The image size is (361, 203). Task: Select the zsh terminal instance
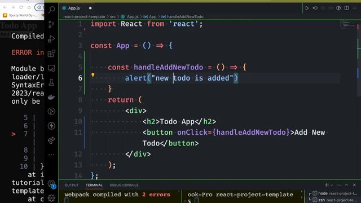click(335, 200)
